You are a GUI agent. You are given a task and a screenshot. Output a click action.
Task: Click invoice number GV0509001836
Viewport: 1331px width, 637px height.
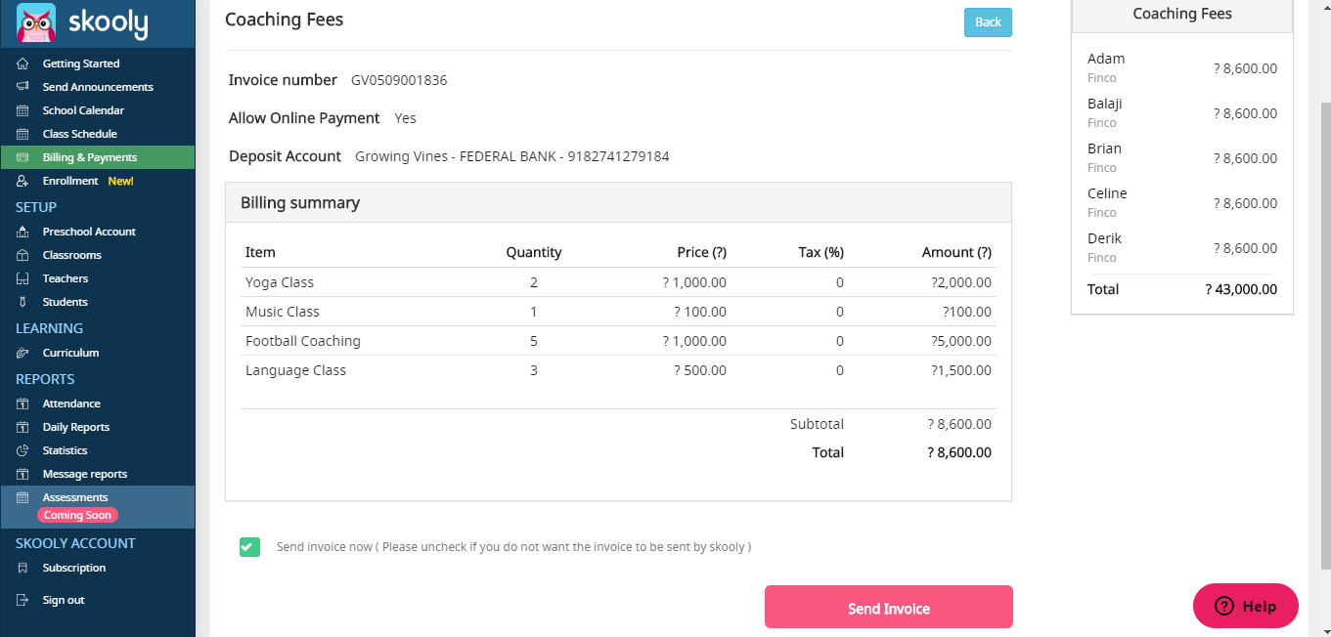coord(399,80)
